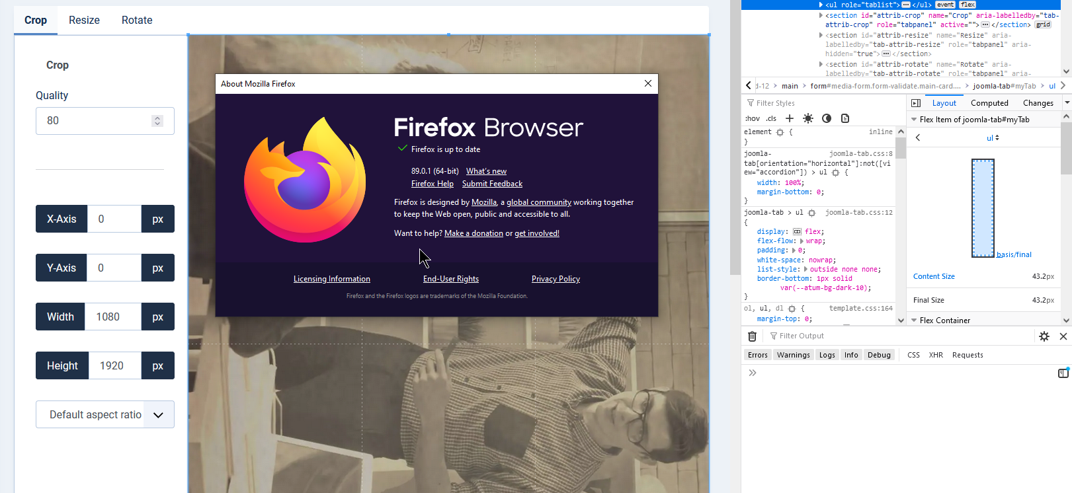Close the About Mozilla Firefox dialog
The image size is (1072, 493).
tap(648, 83)
